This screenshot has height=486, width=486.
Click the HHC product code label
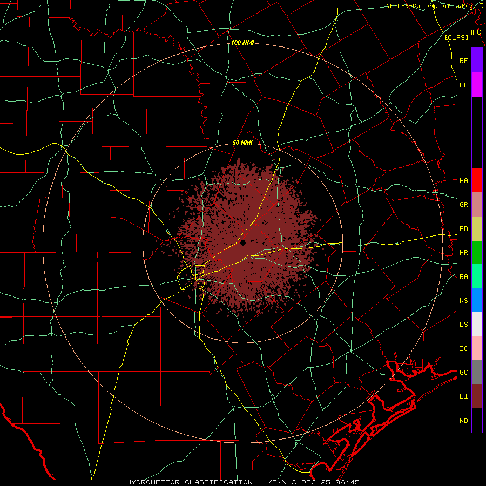(x=474, y=32)
